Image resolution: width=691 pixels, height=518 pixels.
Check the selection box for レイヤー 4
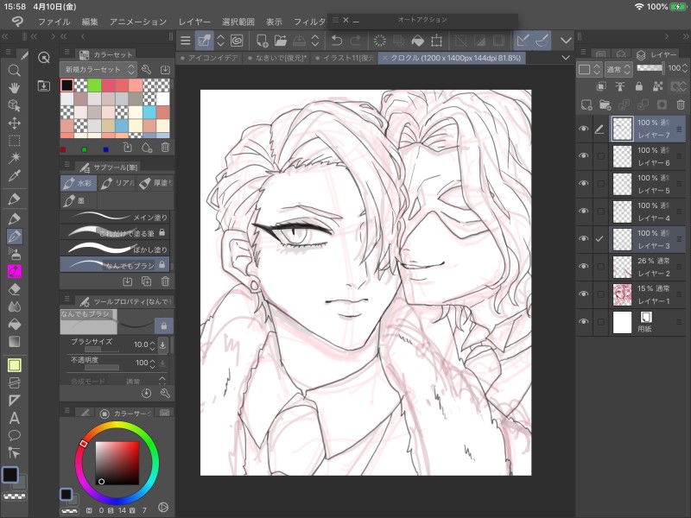click(x=600, y=212)
